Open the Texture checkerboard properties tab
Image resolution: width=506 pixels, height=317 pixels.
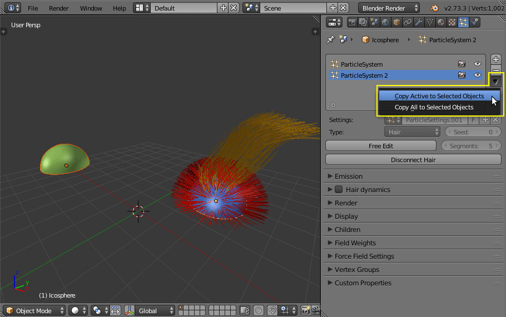tap(452, 22)
